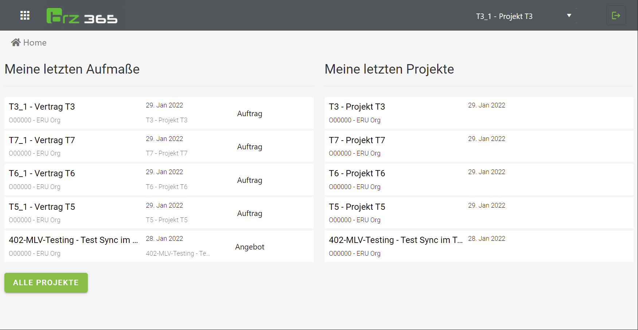This screenshot has height=330, width=638.
Task: Open the 402-MLV-Testing Angebot Aufmaß entry
Action: 73,240
